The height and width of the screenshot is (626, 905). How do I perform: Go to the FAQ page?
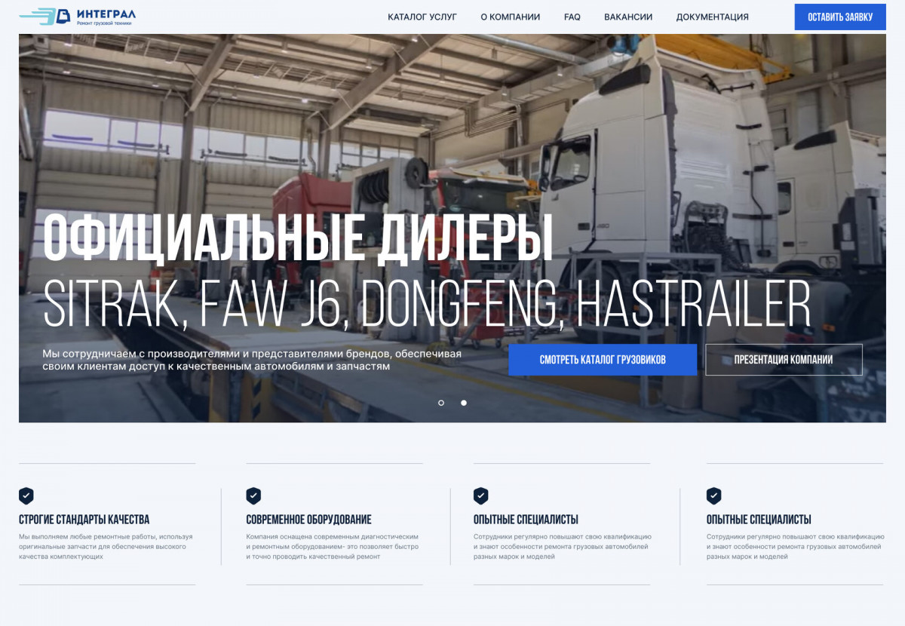coord(572,17)
